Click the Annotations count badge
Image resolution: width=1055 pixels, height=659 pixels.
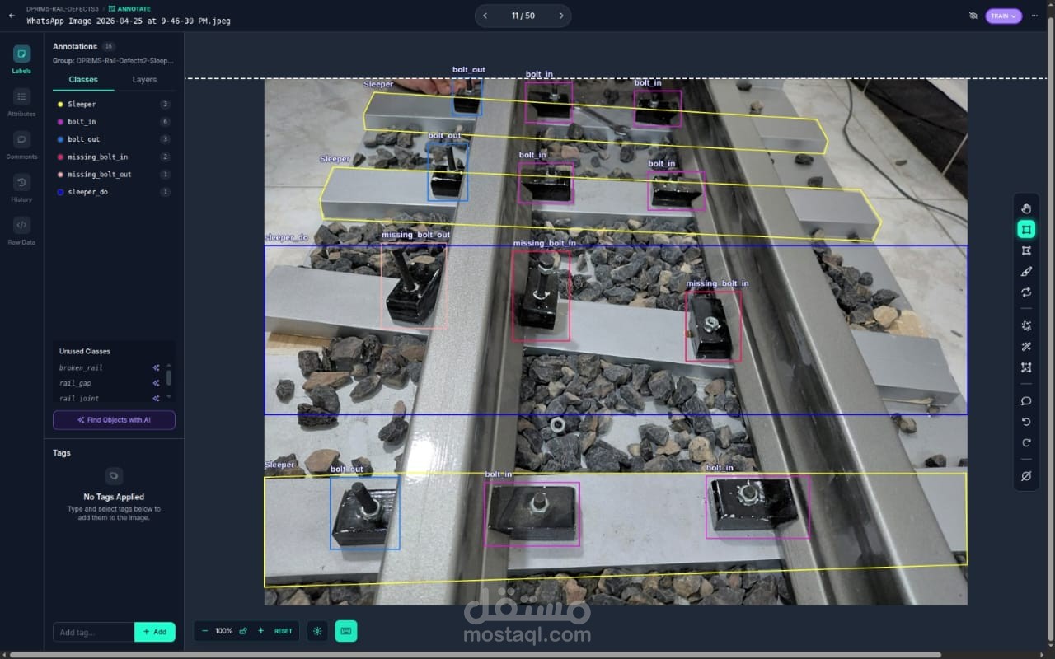(x=109, y=47)
